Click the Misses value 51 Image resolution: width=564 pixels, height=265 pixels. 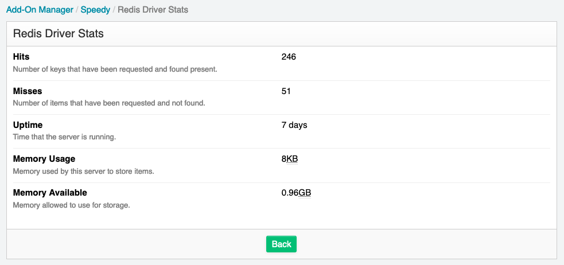tap(286, 91)
